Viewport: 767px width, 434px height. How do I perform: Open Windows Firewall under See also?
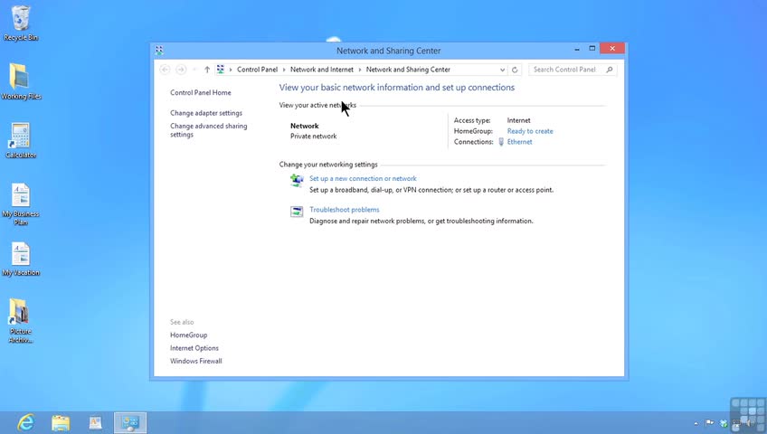tap(196, 361)
